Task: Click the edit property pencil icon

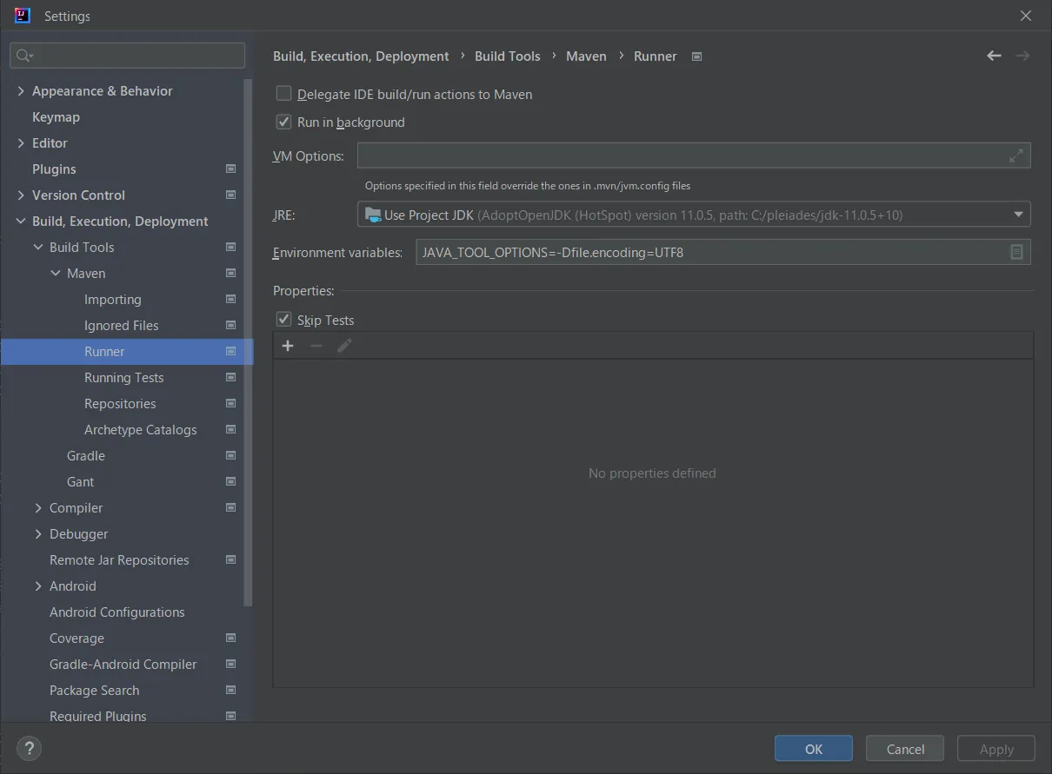Action: 344,346
